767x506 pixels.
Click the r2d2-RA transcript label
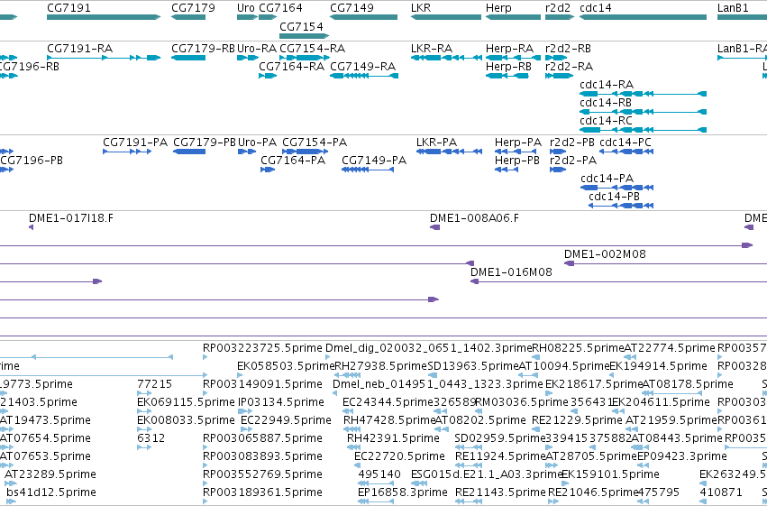(x=569, y=67)
